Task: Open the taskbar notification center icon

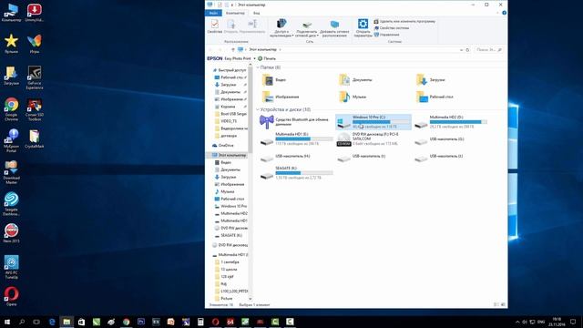Action: (x=573, y=322)
